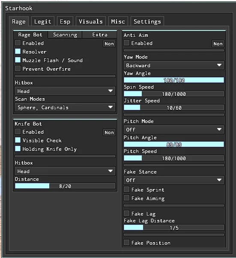Switch to the Misc tab
Screen dimensions: 236x258
[x=118, y=21]
